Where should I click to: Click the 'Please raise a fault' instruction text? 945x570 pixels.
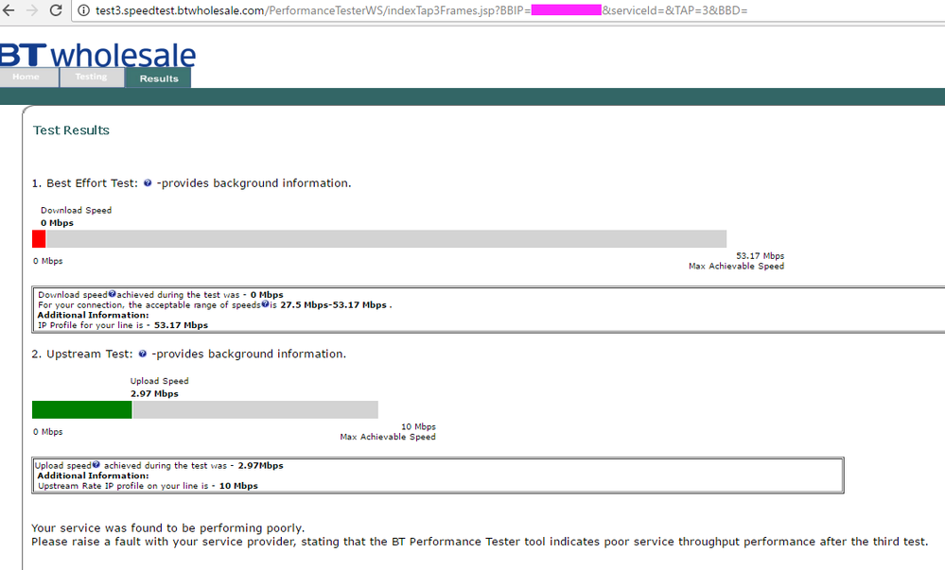point(480,542)
